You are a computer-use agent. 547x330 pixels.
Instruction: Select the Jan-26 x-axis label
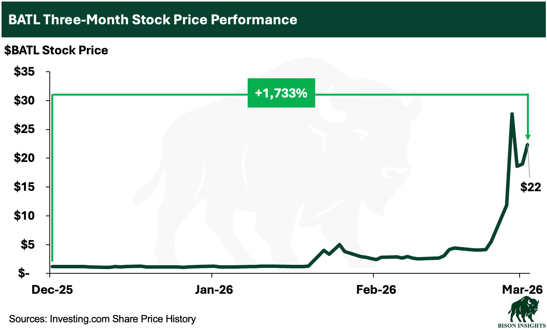point(214,290)
